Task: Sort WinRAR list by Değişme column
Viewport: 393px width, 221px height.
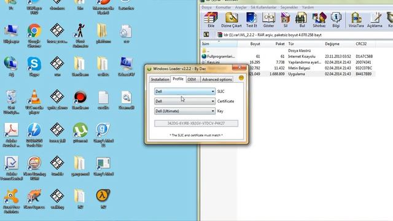Action: [x=338, y=44]
